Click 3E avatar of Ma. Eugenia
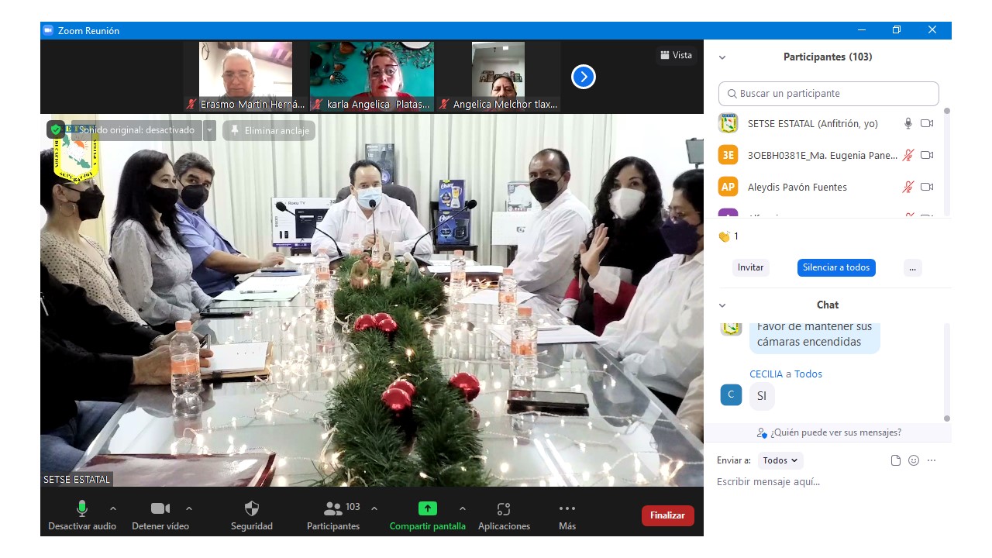 click(x=728, y=155)
